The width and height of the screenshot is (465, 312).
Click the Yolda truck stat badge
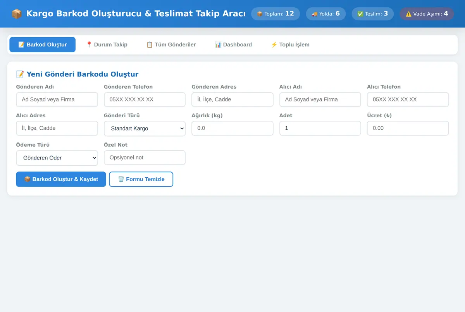tap(325, 14)
